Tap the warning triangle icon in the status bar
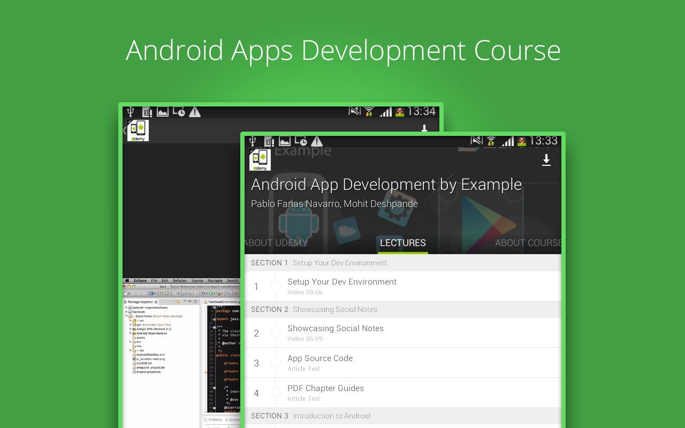The image size is (685, 428). [316, 141]
